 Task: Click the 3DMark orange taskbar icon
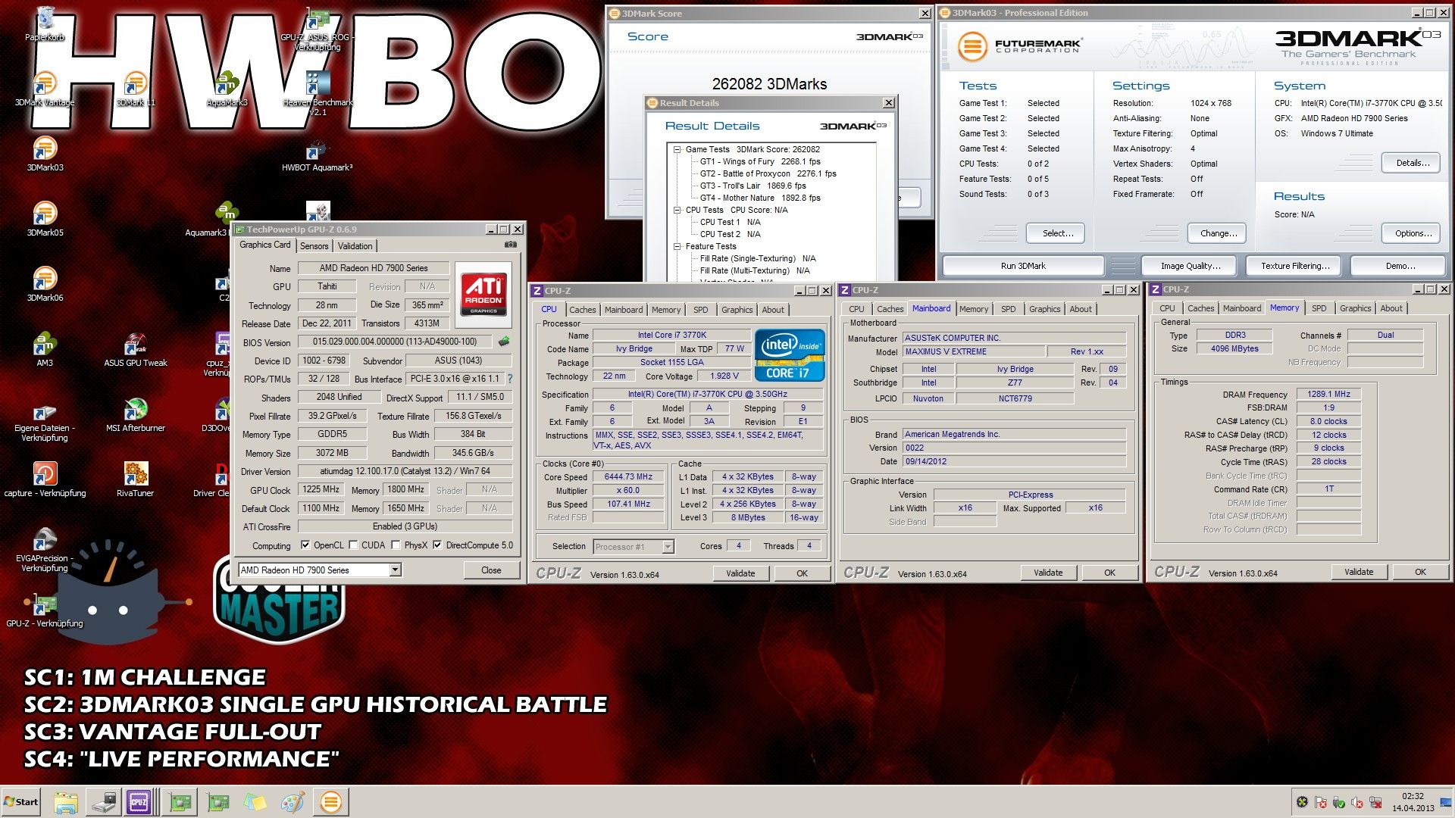click(x=331, y=802)
